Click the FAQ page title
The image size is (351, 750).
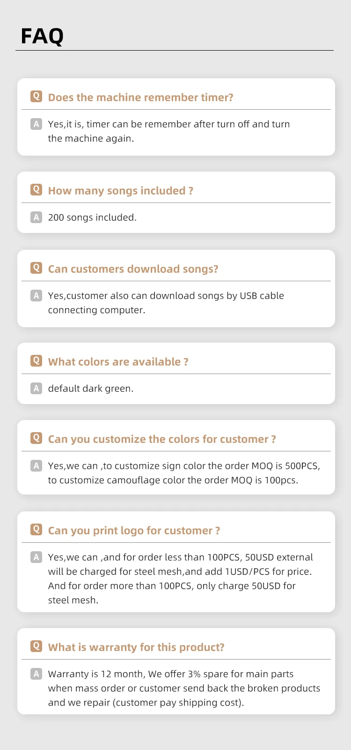point(42,36)
